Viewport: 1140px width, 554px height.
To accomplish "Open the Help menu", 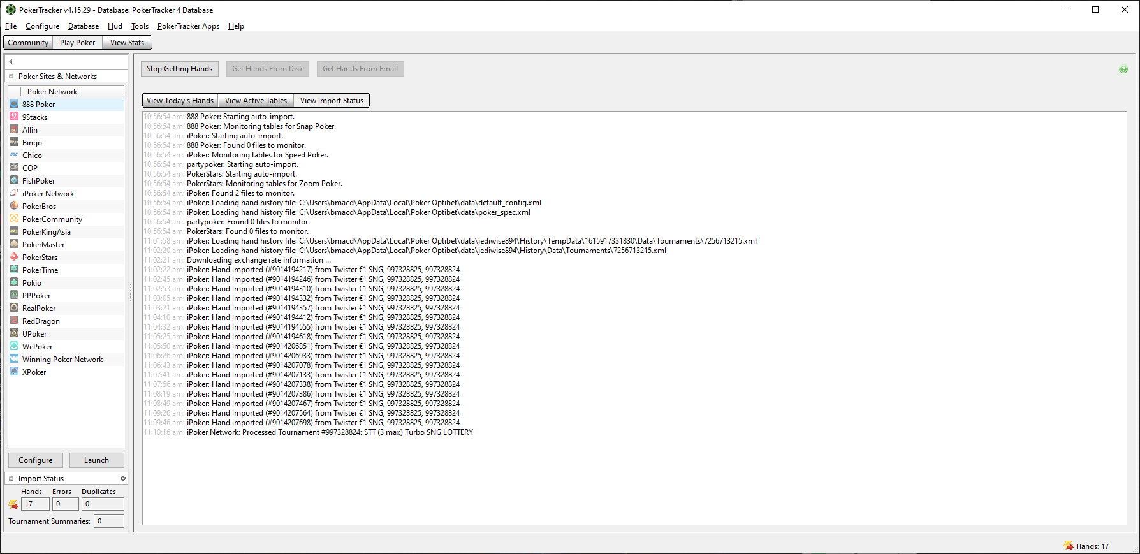I will (236, 26).
